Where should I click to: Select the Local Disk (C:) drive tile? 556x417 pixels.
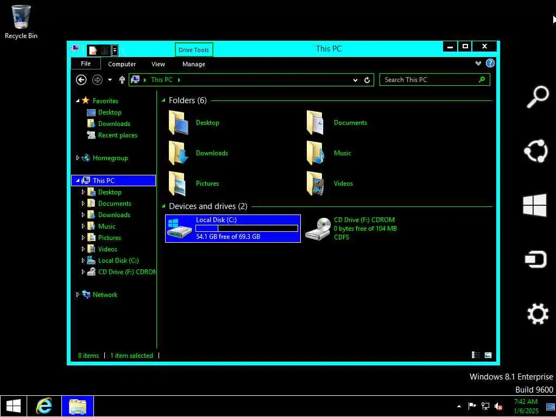(233, 229)
